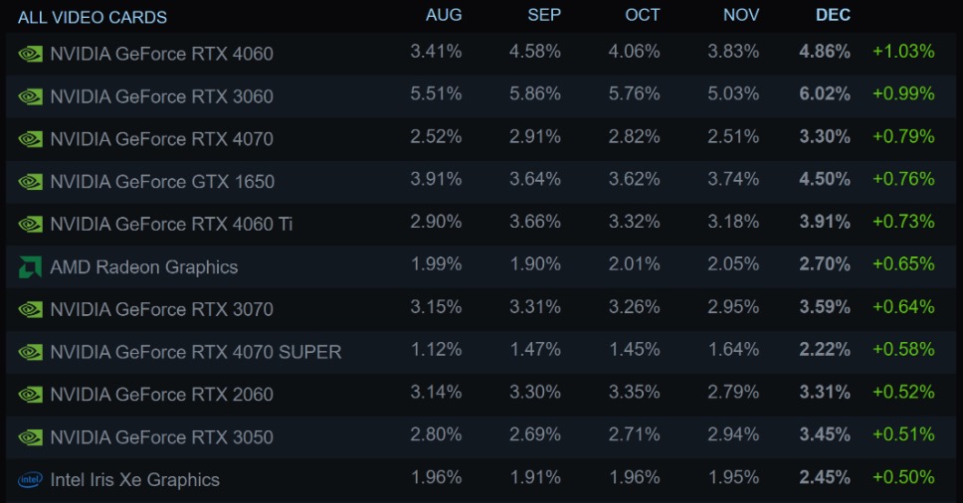Click the DEC column header

[x=833, y=15]
